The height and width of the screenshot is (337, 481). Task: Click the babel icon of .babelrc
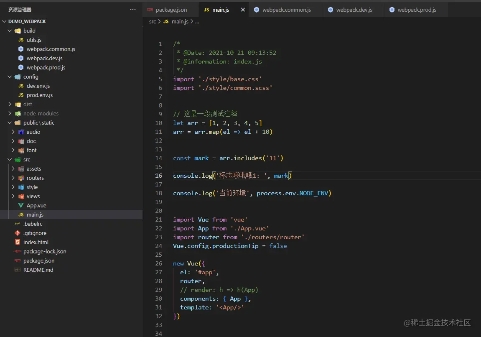tap(18, 224)
